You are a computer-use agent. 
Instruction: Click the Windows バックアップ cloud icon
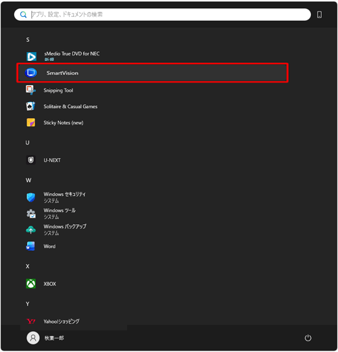pos(31,230)
